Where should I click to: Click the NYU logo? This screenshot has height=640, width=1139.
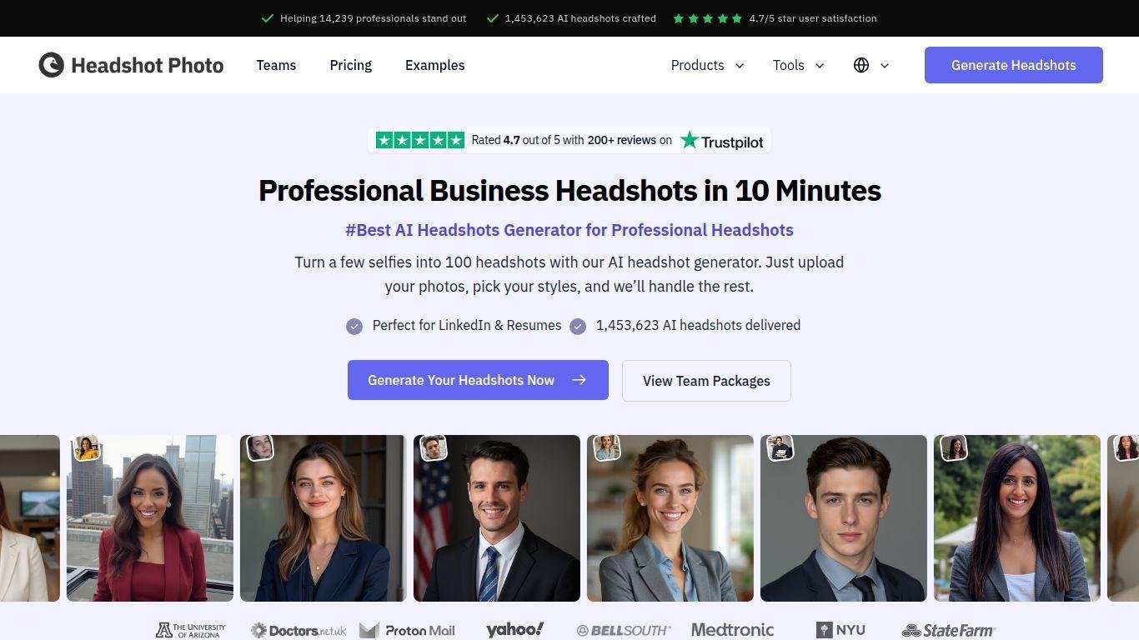840,630
